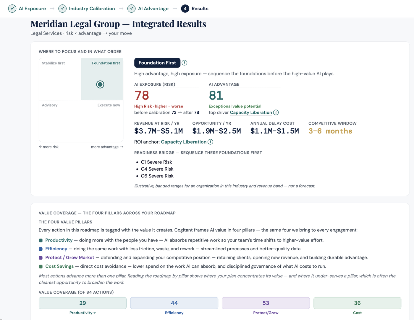The image size is (414, 320).
Task: Select the Advisory quadrant
Action: pyautogui.click(x=60, y=121)
